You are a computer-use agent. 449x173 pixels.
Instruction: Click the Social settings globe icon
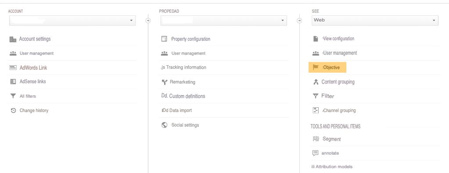(164, 125)
